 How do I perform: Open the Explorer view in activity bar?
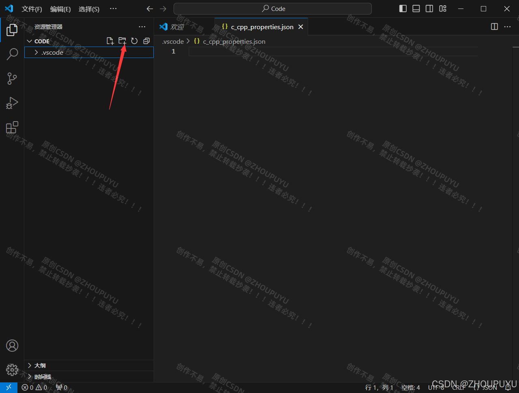(12, 30)
